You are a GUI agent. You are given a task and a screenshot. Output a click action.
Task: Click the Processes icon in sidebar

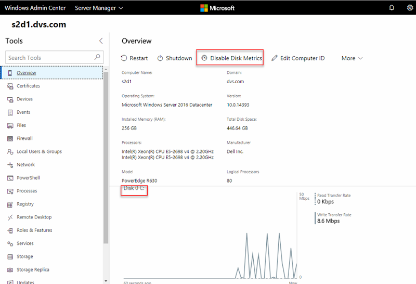(x=10, y=191)
